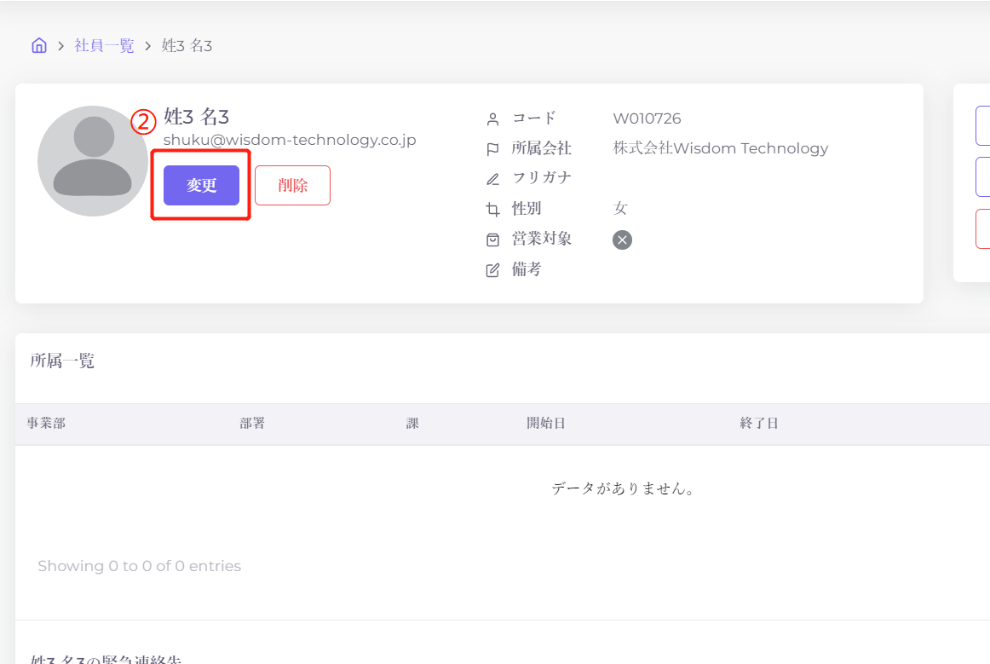
Task: Toggle the gray X status of 営業対象
Action: pyautogui.click(x=622, y=240)
